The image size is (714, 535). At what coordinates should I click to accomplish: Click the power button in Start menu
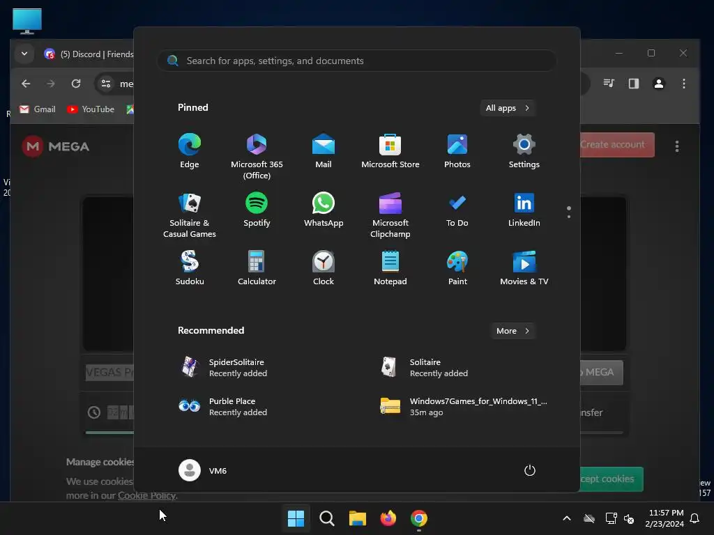(530, 470)
